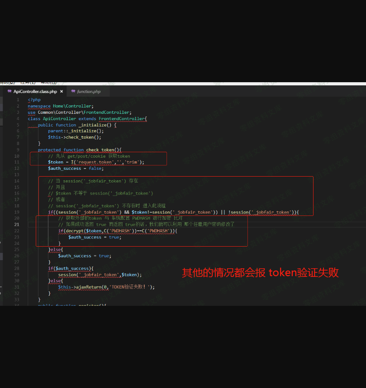
Task: Click the decrypt function call
Action: point(70,231)
